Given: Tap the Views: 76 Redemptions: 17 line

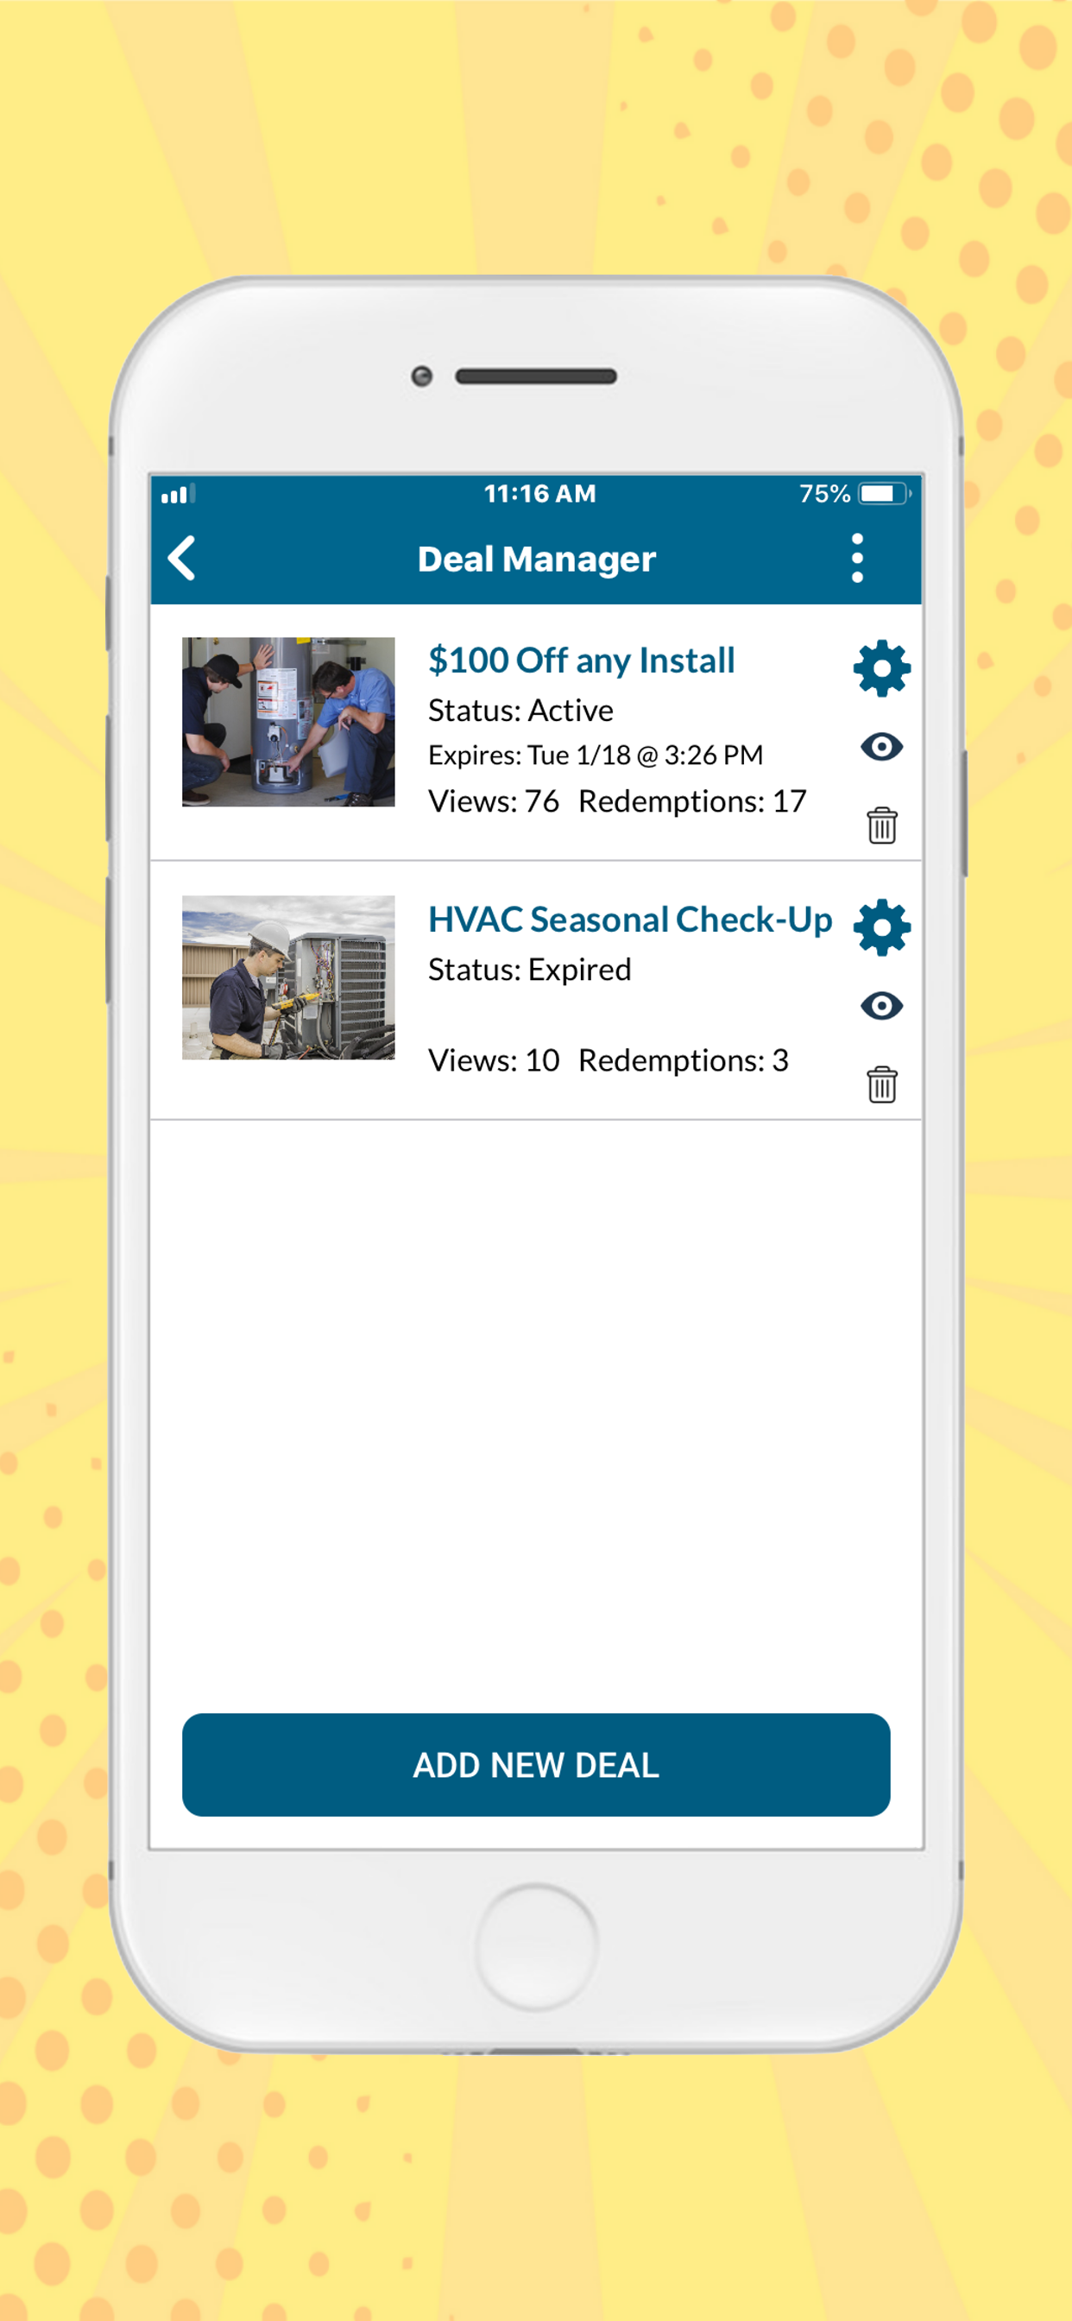Looking at the screenshot, I should pos(617,801).
